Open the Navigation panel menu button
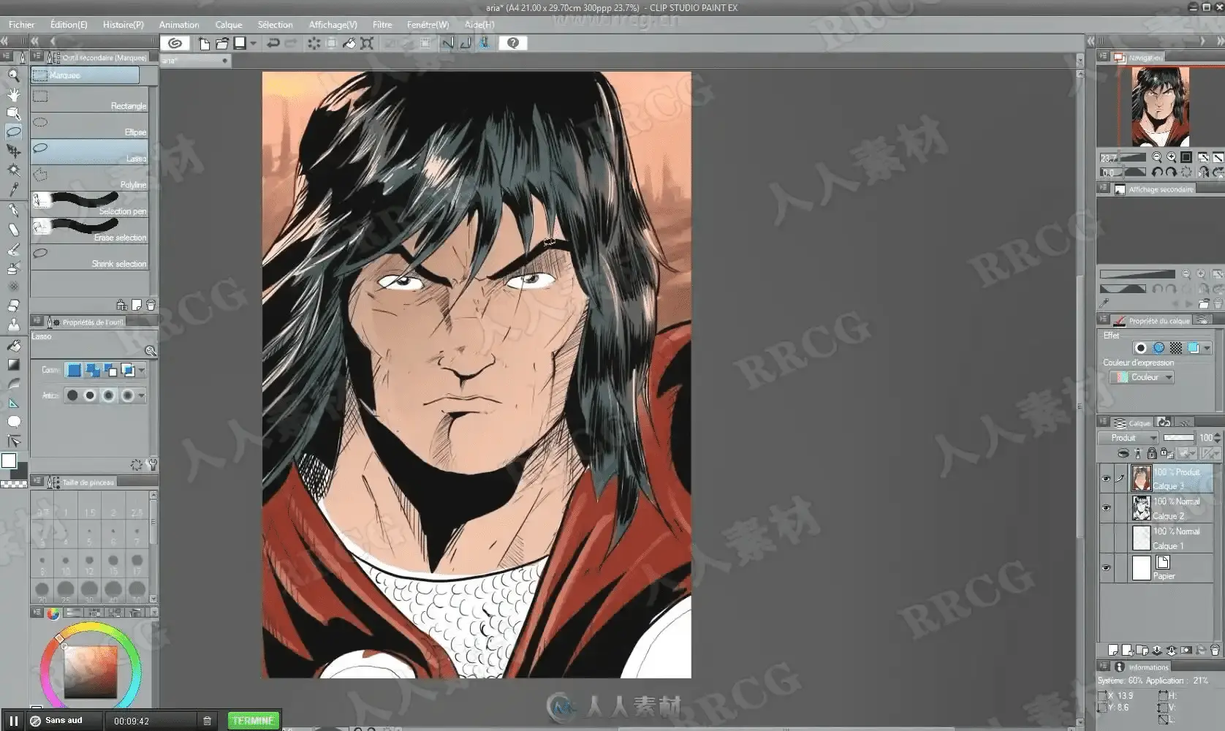Image resolution: width=1225 pixels, height=731 pixels. click(x=1104, y=56)
